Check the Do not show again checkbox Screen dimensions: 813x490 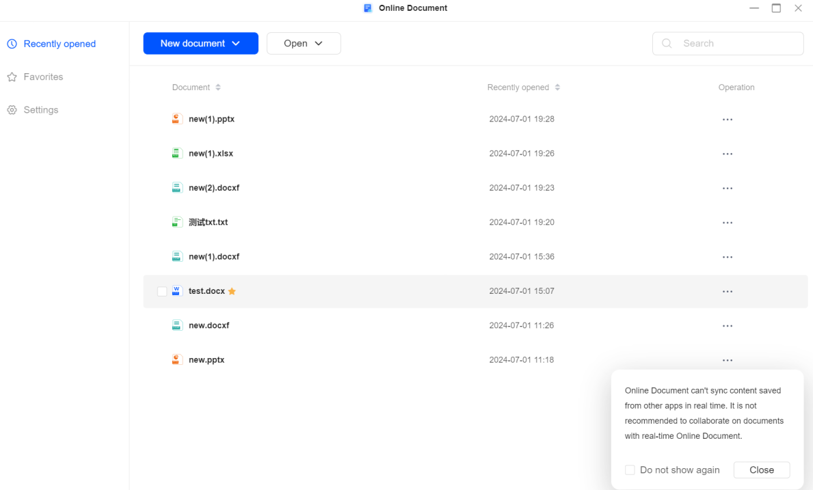(x=630, y=469)
